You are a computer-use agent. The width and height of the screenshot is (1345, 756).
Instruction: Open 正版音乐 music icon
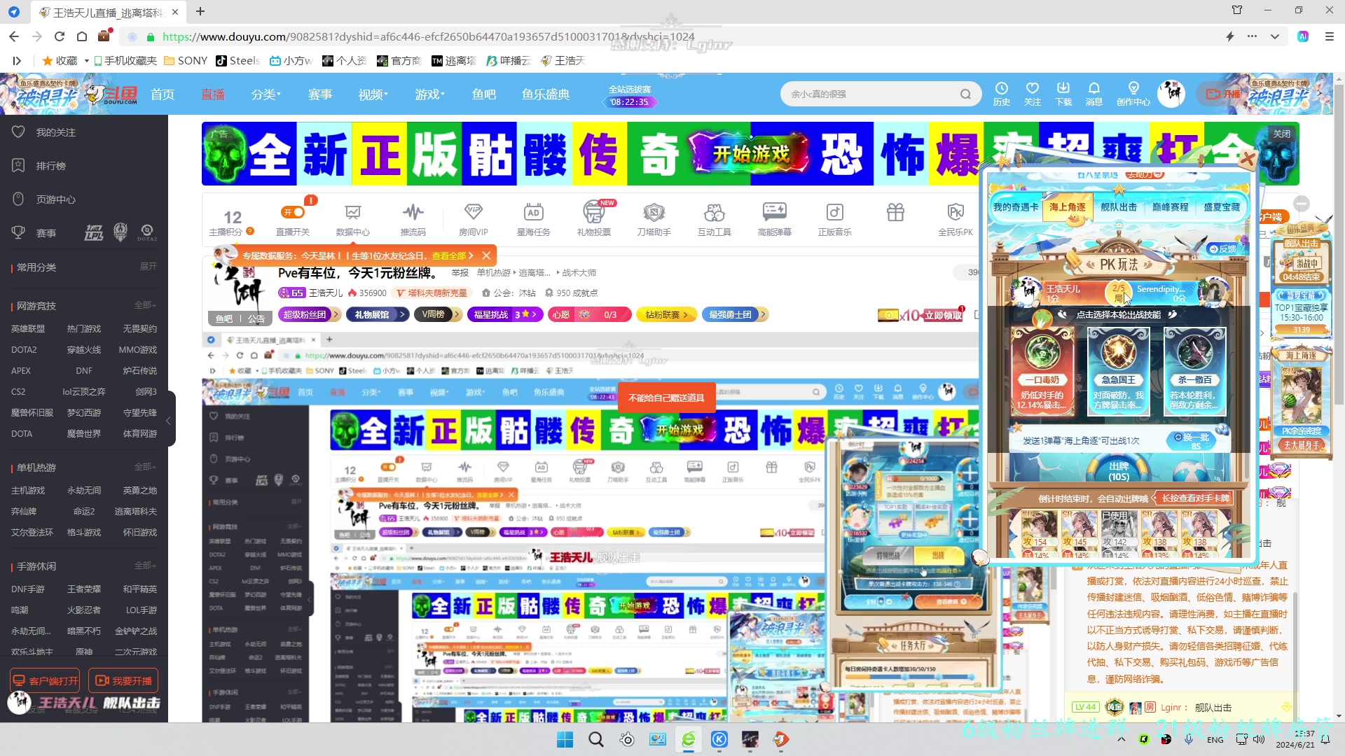point(835,219)
